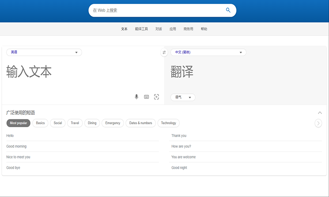
Task: Choose the Thank you phrase
Action: [179, 136]
